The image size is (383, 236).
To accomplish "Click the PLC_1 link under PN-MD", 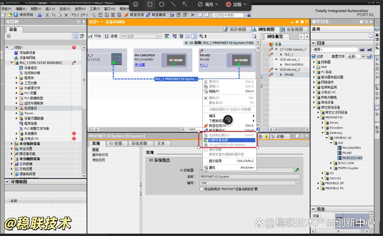I will click(x=204, y=65).
